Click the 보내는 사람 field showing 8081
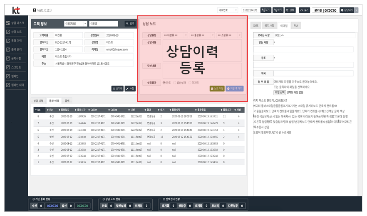The image size is (367, 216). [x=314, y=35]
